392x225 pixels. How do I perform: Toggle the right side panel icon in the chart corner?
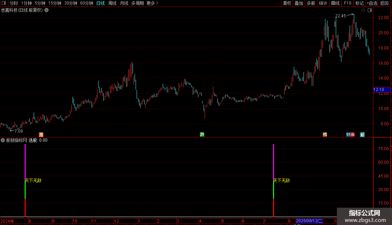(370, 10)
